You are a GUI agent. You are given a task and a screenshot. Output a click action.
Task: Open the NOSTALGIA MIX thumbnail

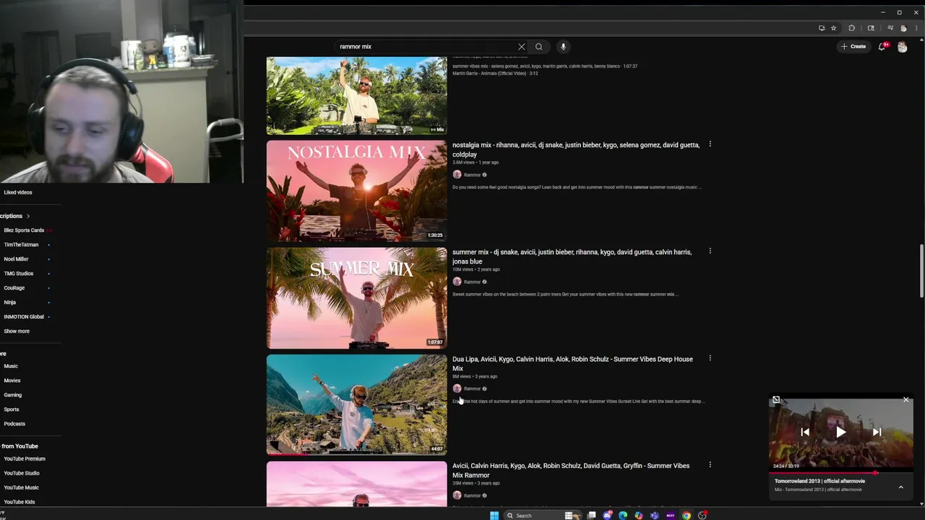tap(356, 191)
